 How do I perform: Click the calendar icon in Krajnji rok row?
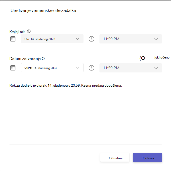click(x=13, y=39)
